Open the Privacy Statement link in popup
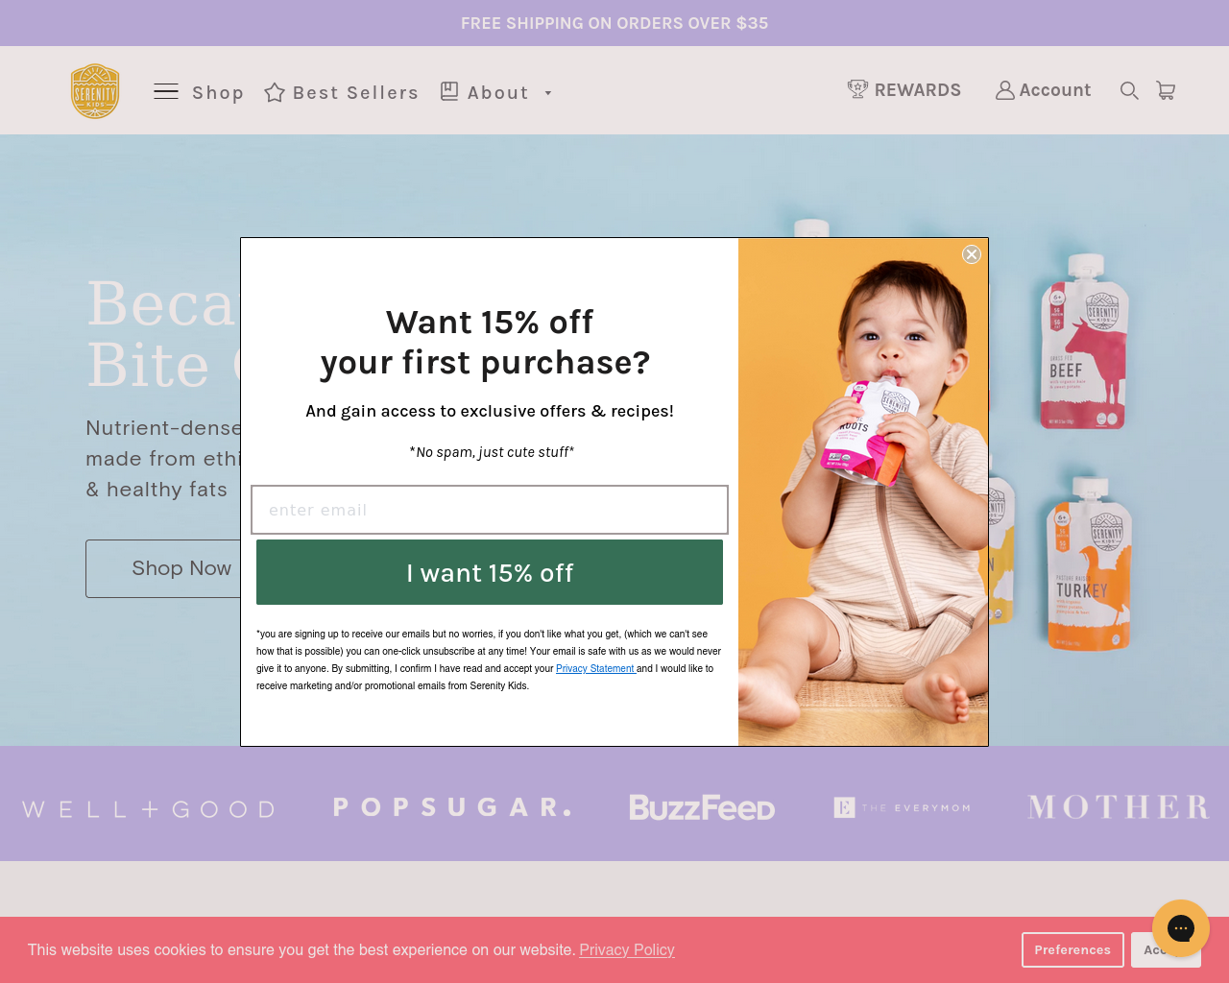The height and width of the screenshot is (983, 1229). [595, 668]
